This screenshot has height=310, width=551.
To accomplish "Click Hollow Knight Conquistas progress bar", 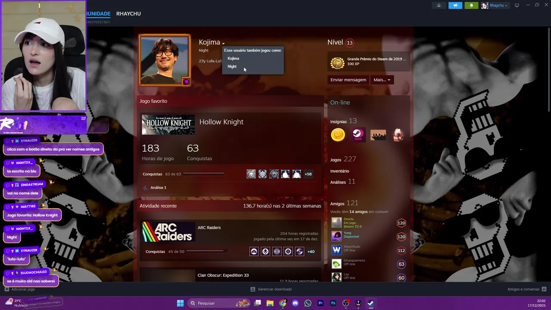I will pos(204,174).
